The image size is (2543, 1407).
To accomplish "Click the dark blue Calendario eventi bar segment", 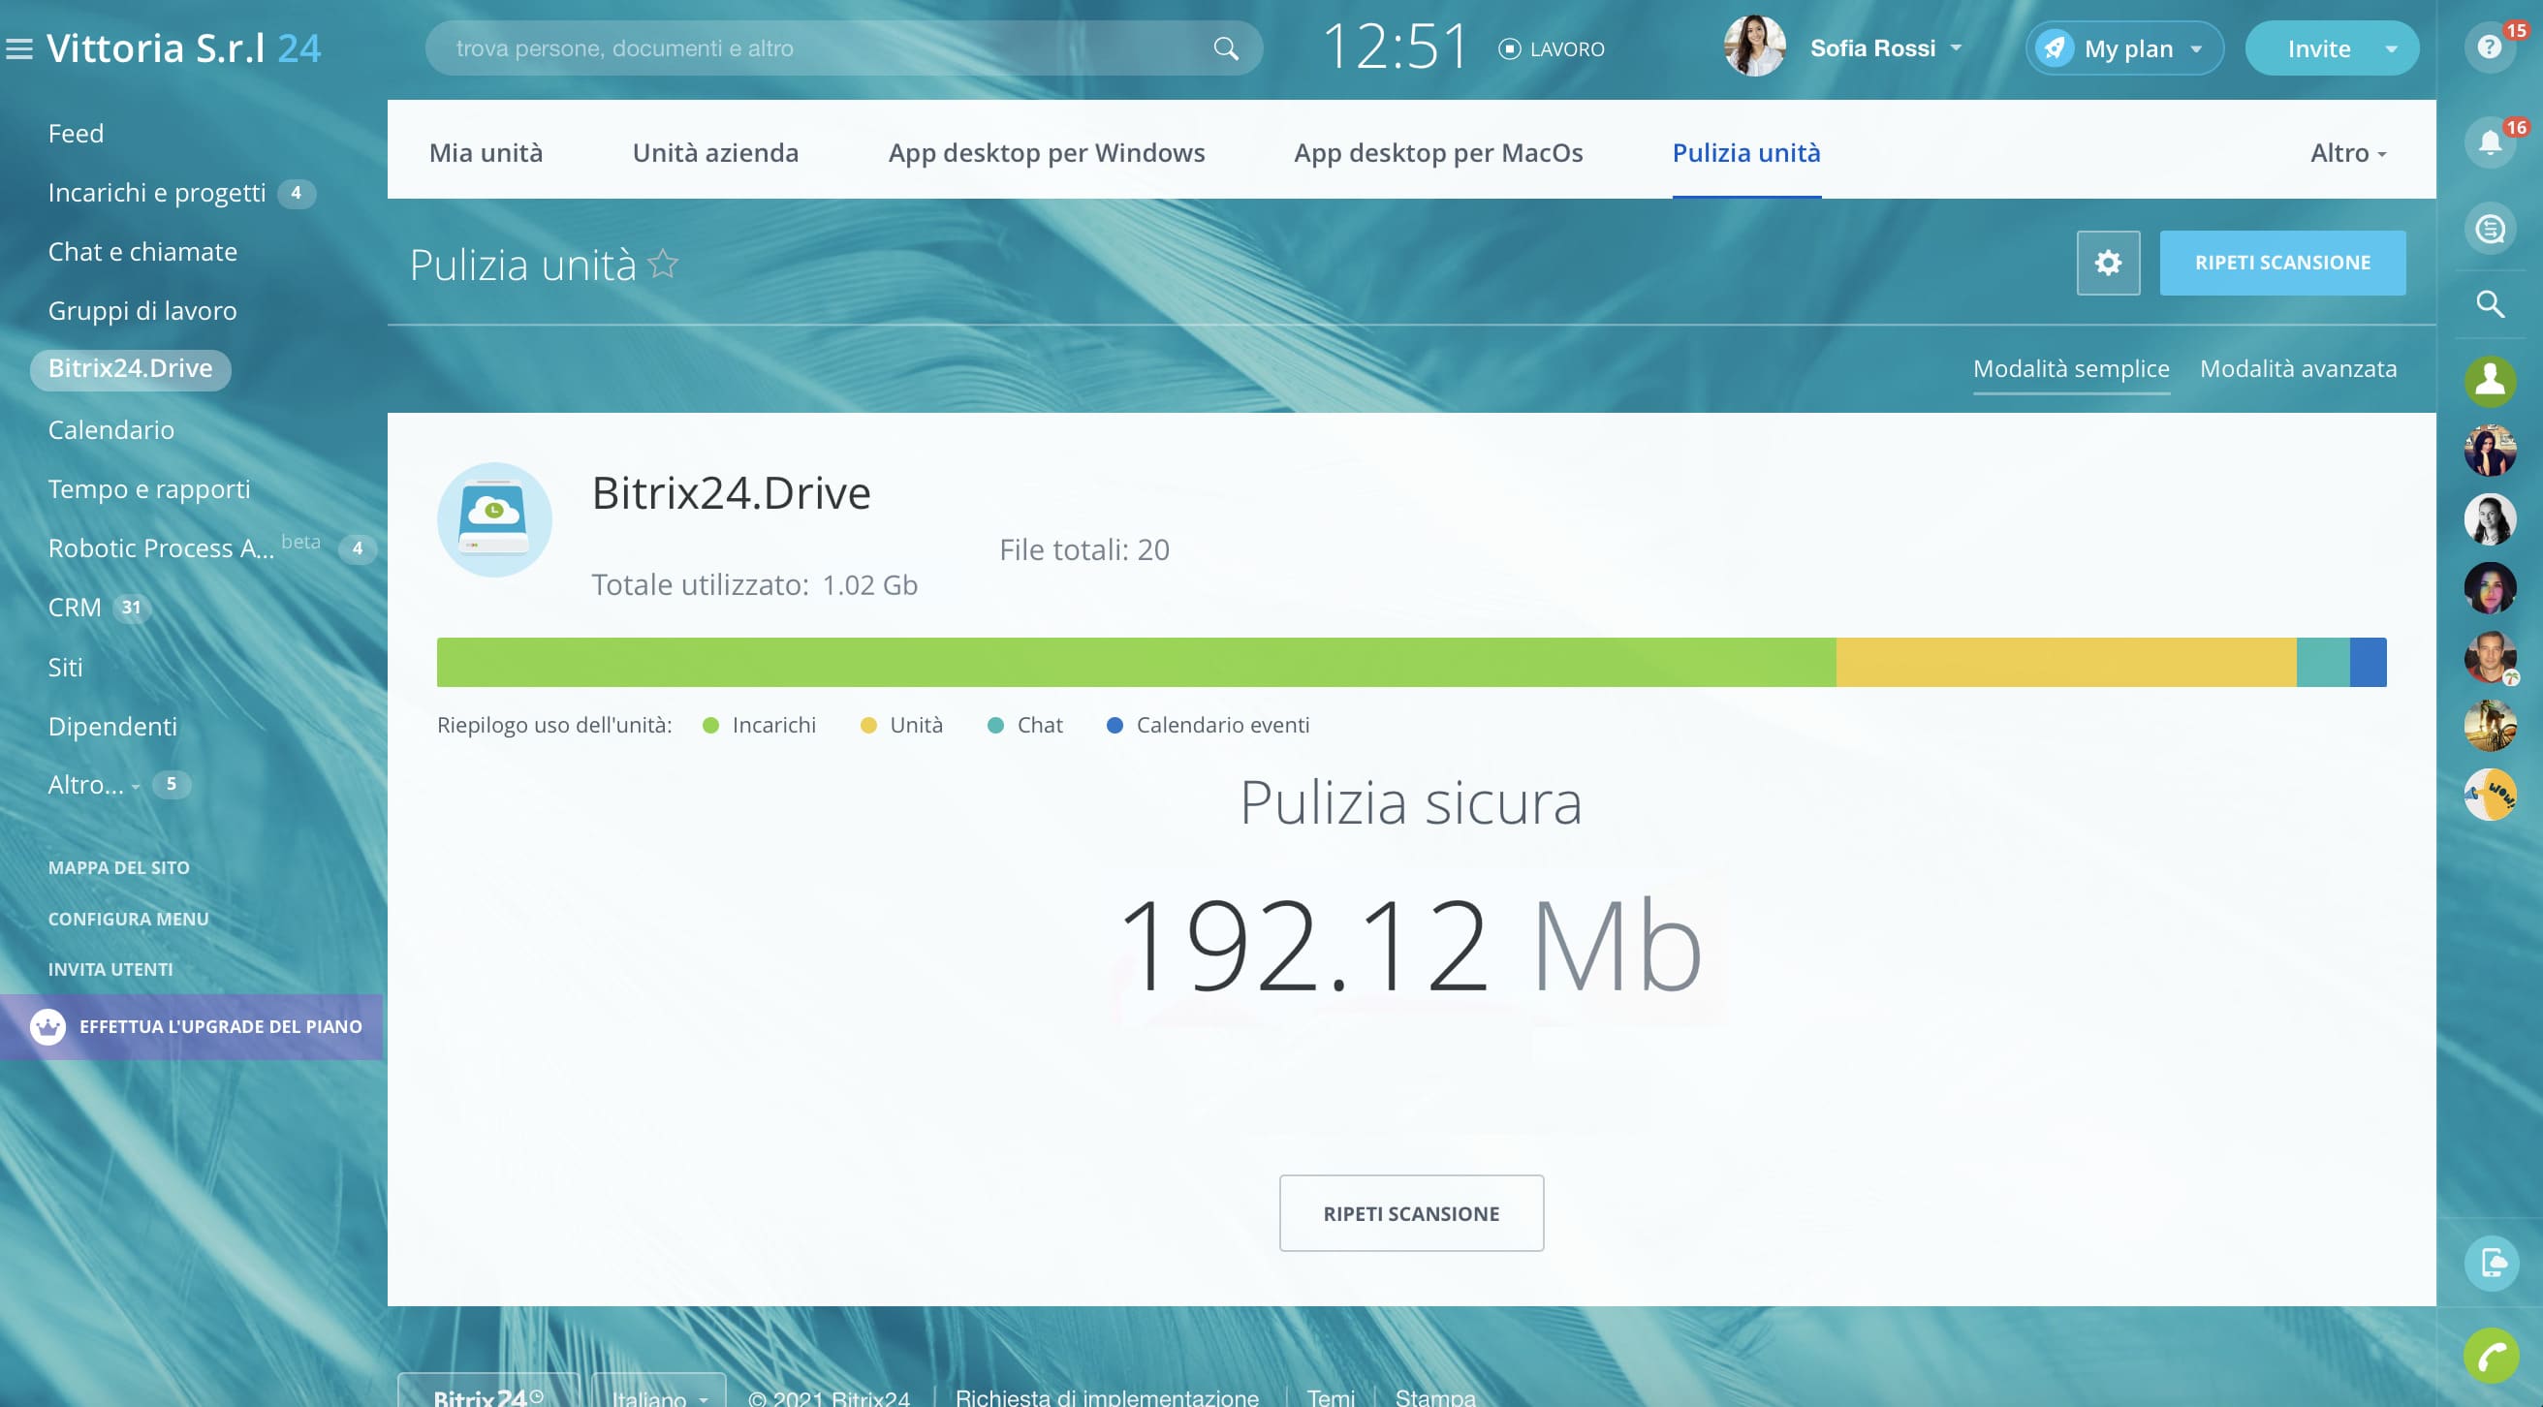I will (x=2369, y=663).
